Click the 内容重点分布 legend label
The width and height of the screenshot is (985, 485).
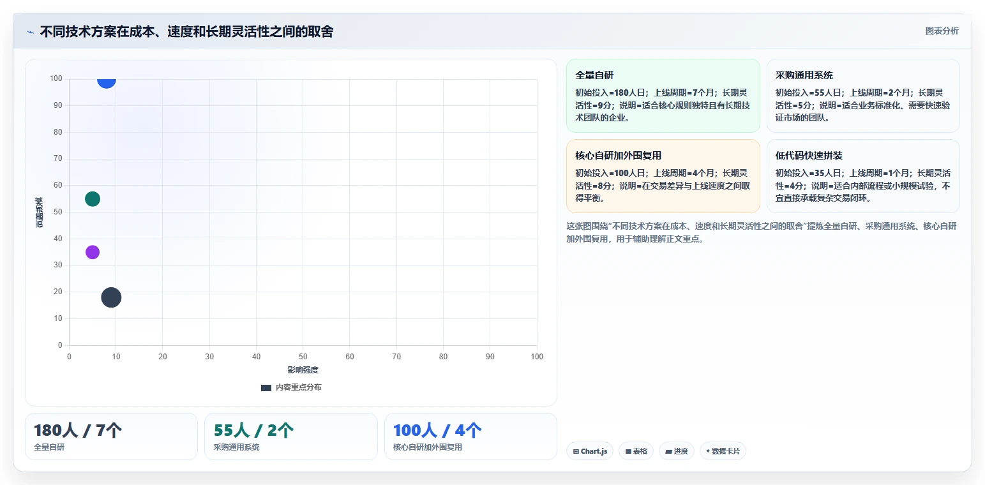click(x=299, y=387)
